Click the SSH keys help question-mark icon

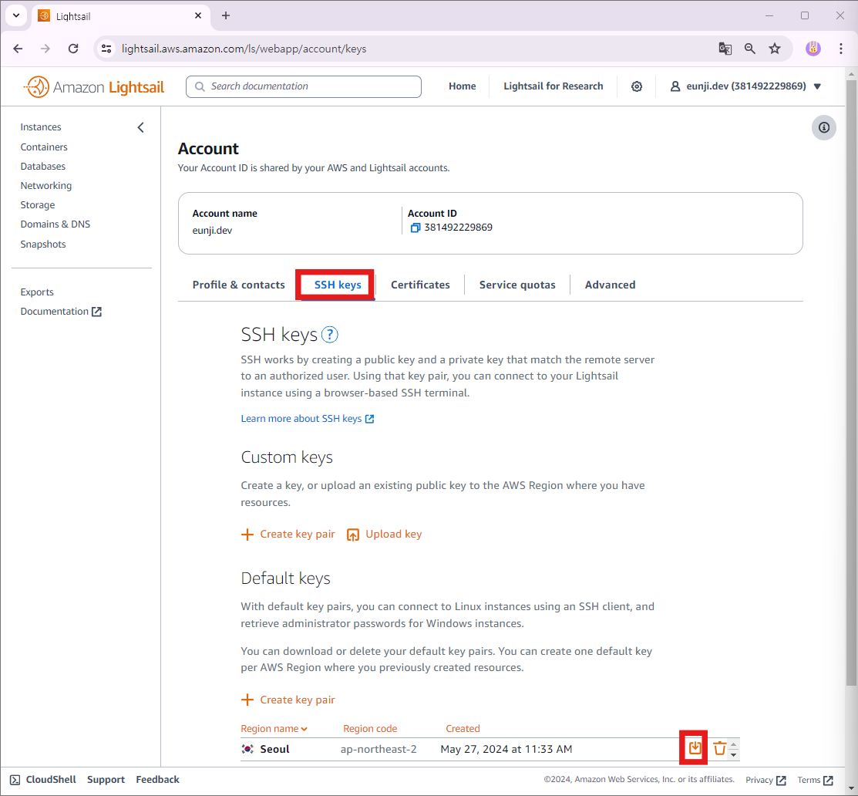click(x=329, y=335)
